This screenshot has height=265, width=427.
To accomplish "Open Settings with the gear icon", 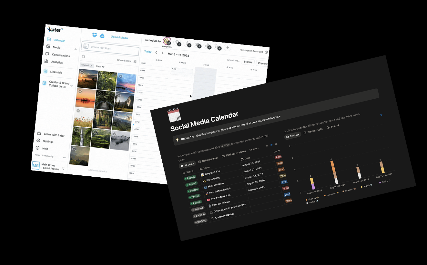I will 48,141.
